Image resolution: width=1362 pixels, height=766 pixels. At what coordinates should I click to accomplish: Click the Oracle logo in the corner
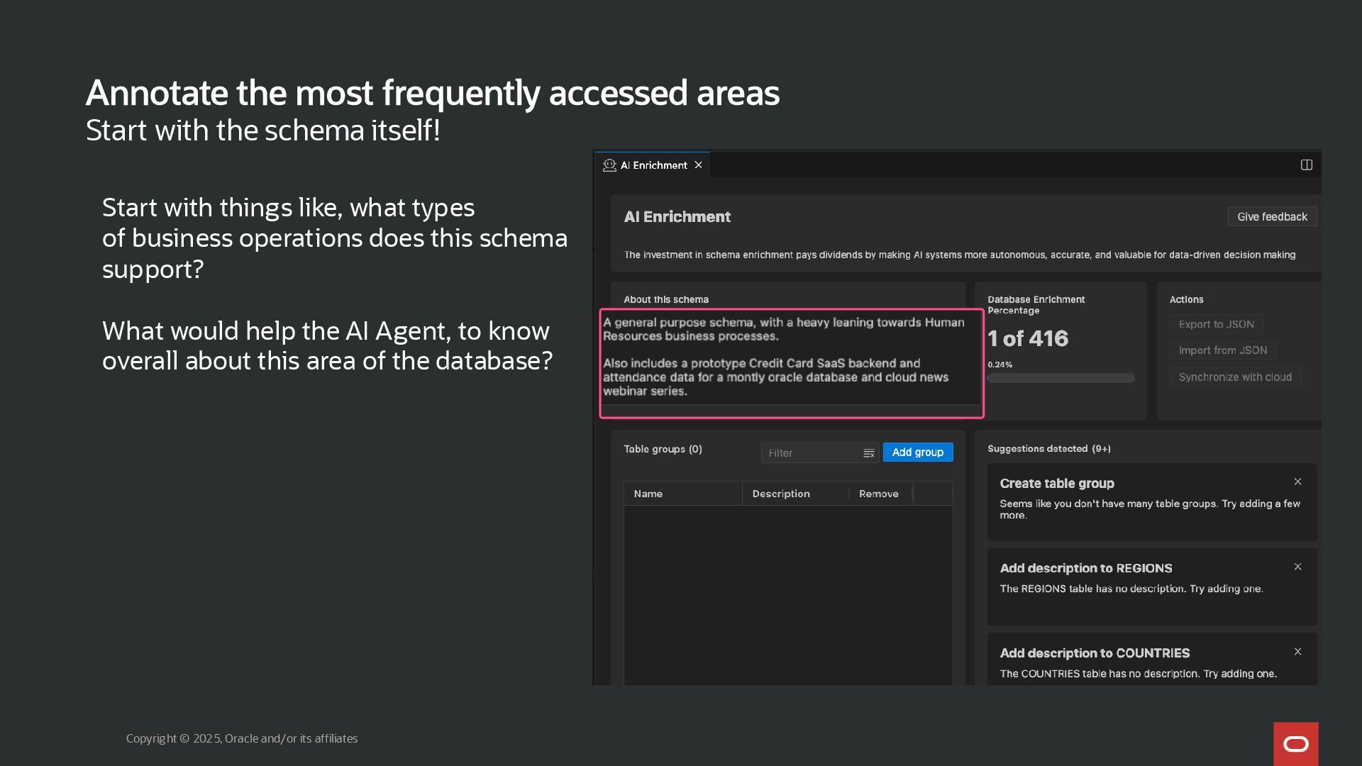(x=1295, y=744)
